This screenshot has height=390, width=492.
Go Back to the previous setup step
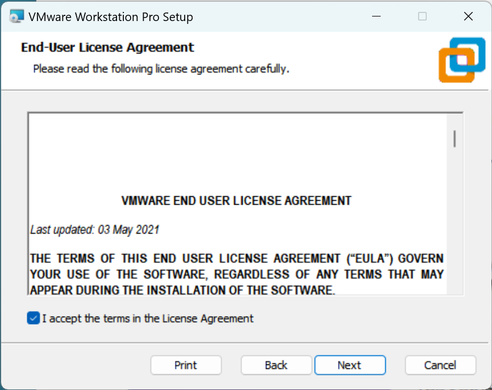(276, 365)
